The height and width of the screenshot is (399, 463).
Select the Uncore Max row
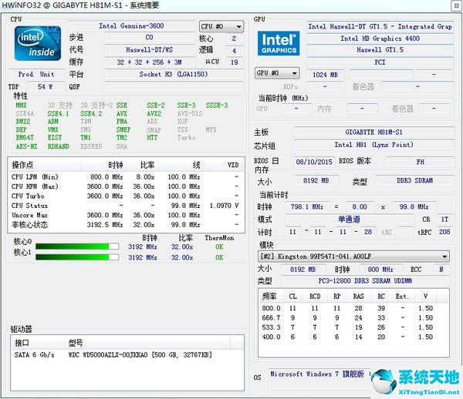click(x=126, y=215)
